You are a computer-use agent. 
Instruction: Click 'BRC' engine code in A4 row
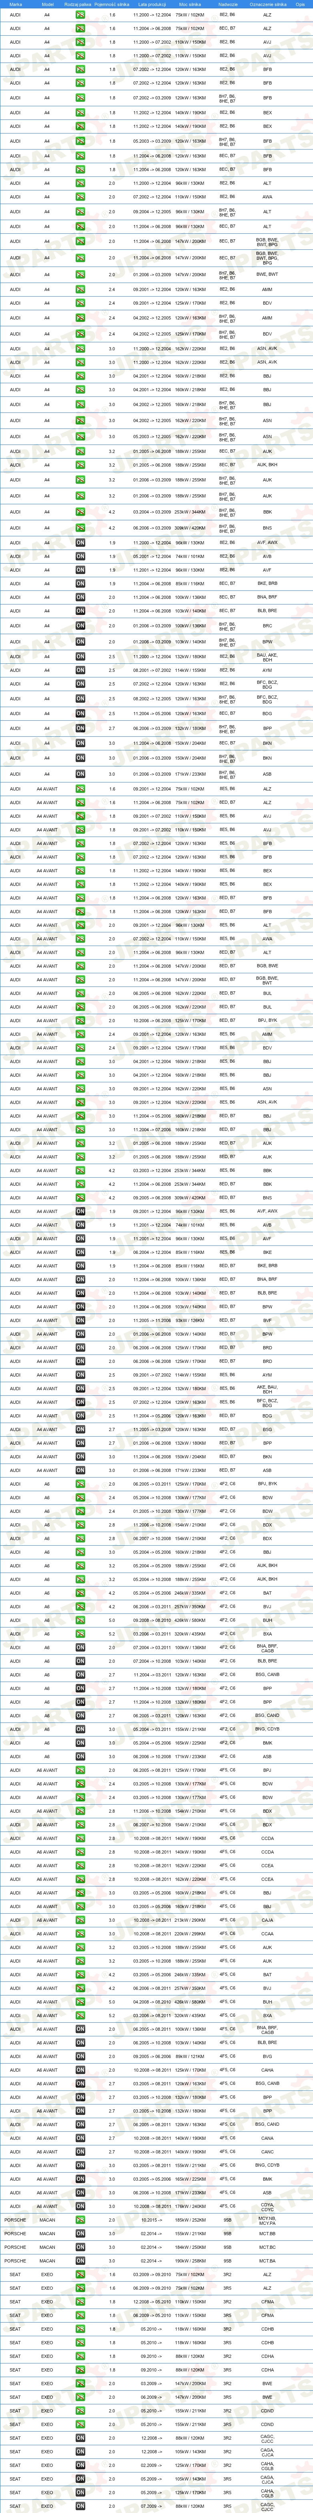(x=267, y=626)
